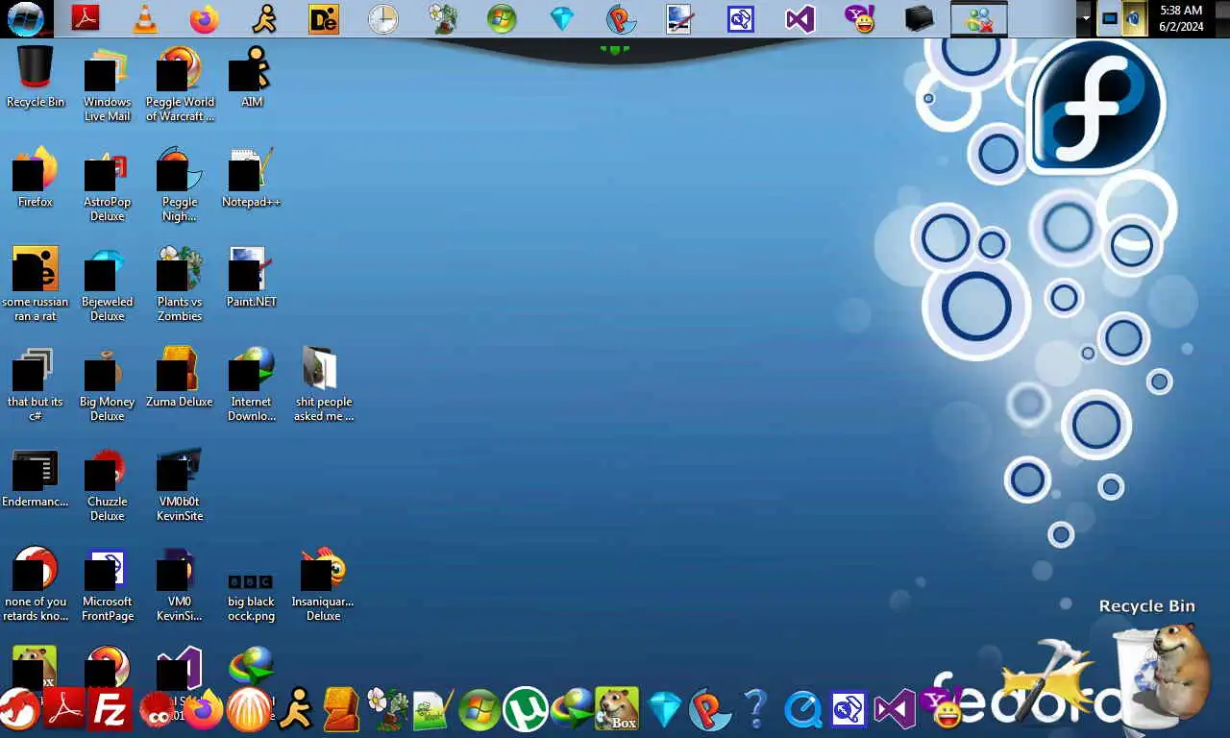Screen dimensions: 1230x738
Task: Select Chuzzle Deluxe desktop shortcut
Action: (107, 484)
